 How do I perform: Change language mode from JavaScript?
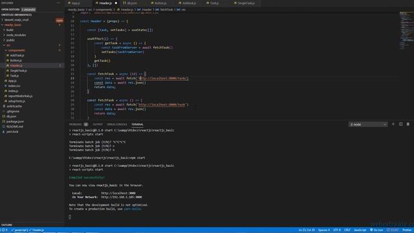click(360, 230)
